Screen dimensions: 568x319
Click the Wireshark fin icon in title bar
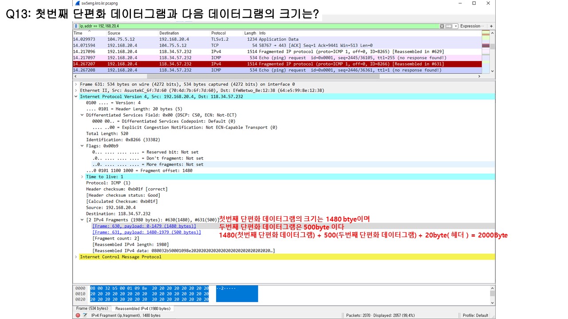[77, 3]
